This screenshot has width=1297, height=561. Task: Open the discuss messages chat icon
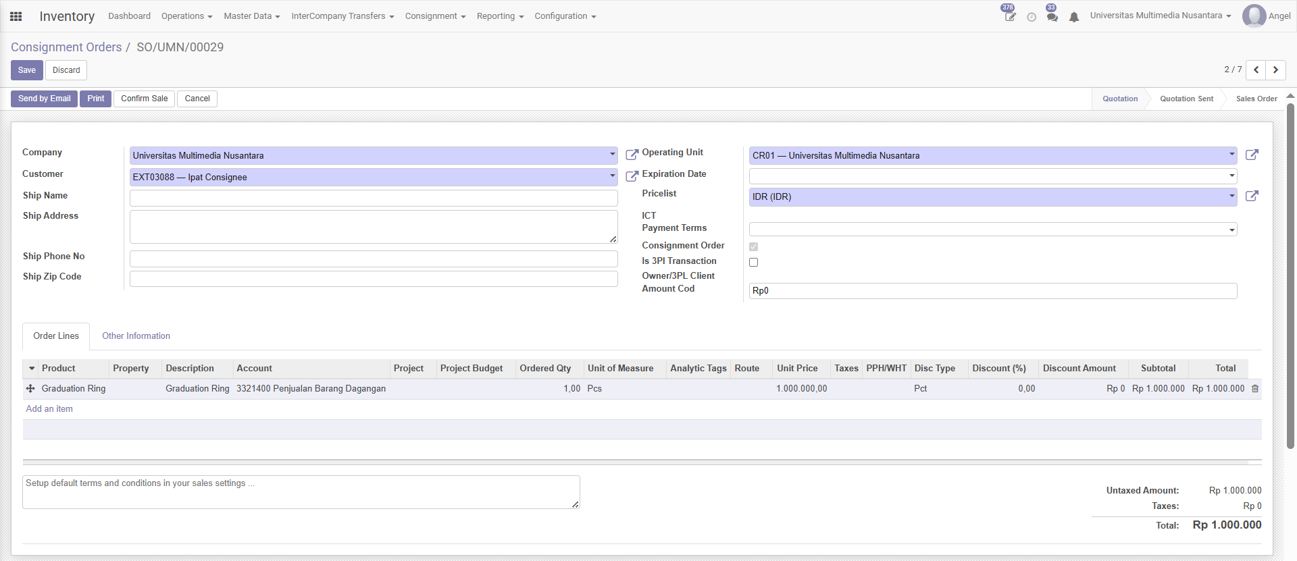tap(1052, 17)
